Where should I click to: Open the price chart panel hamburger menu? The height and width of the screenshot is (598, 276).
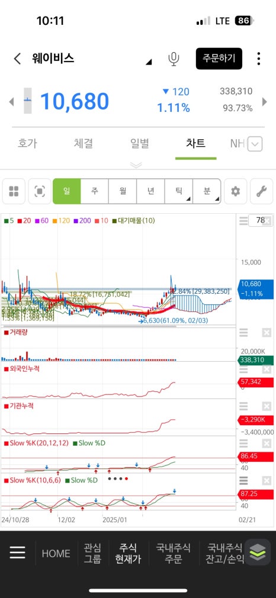[x=243, y=220]
